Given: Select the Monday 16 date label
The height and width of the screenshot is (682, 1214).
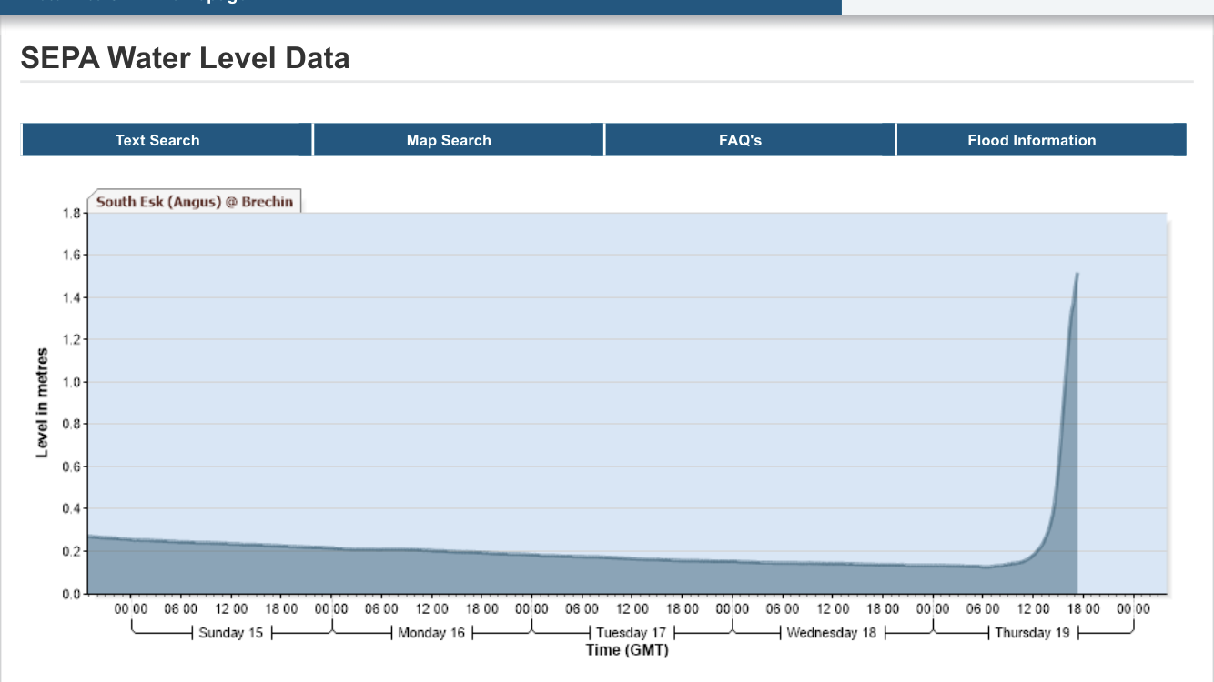Looking at the screenshot, I should tap(431, 633).
